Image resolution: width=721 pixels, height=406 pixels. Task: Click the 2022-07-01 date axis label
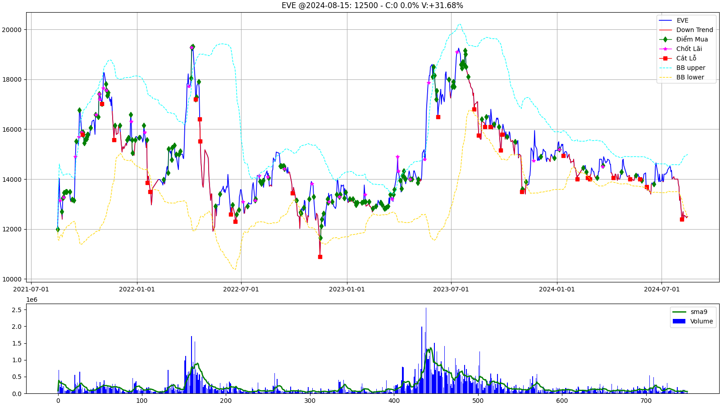(241, 289)
